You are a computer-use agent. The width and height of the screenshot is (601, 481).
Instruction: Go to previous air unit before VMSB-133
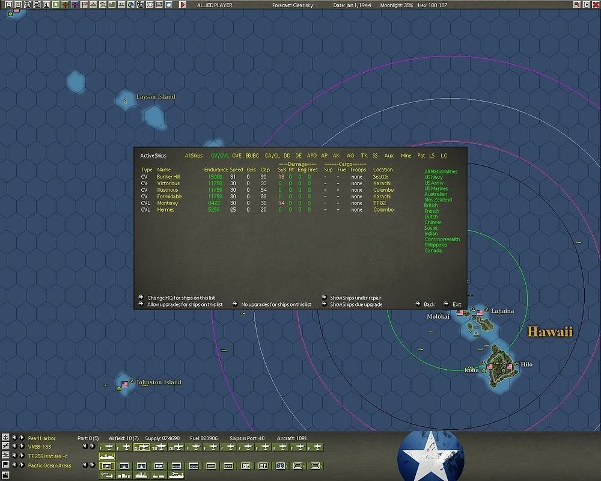[14, 447]
